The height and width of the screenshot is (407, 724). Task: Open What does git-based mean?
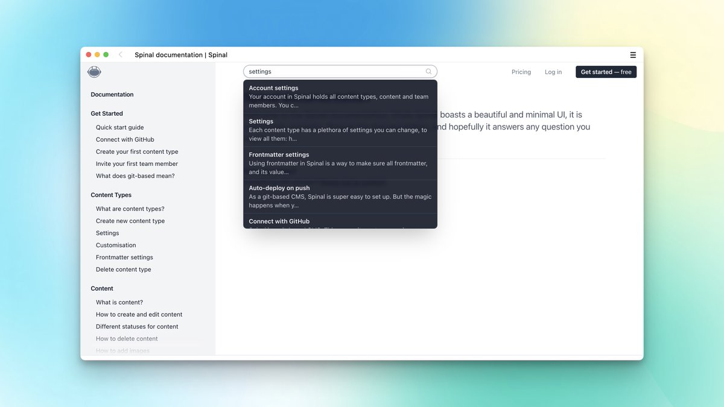point(135,176)
